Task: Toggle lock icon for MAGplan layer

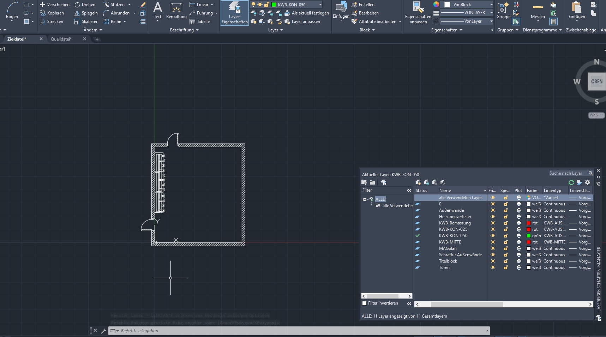Action: click(505, 248)
